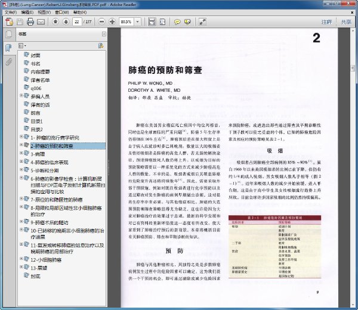Image resolution: width=358 pixels, height=310 pixels.
Task: Click the zoom percentage field
Action: click(x=126, y=22)
